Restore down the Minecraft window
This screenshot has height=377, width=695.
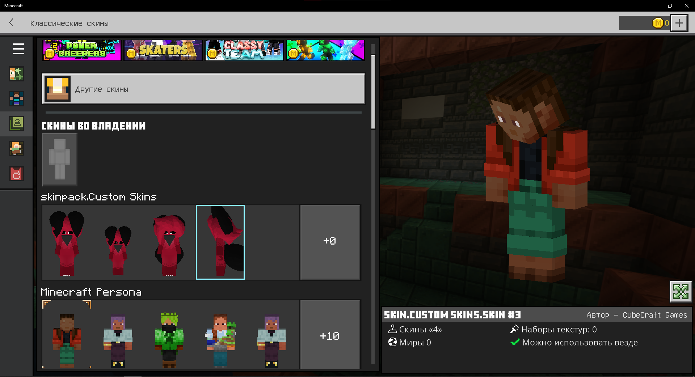click(670, 6)
